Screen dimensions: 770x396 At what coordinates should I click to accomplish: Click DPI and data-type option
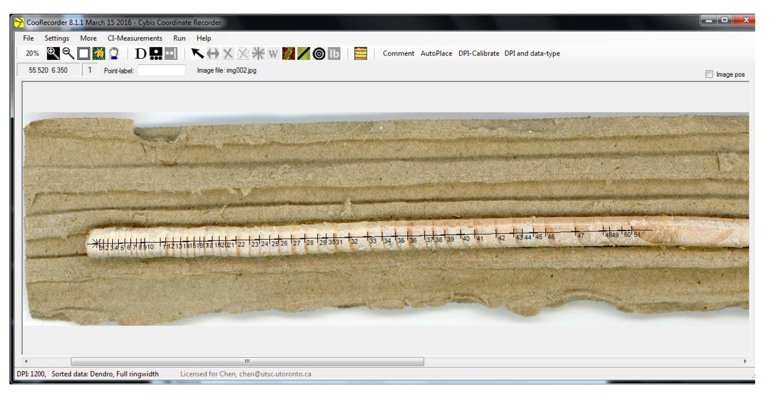532,53
